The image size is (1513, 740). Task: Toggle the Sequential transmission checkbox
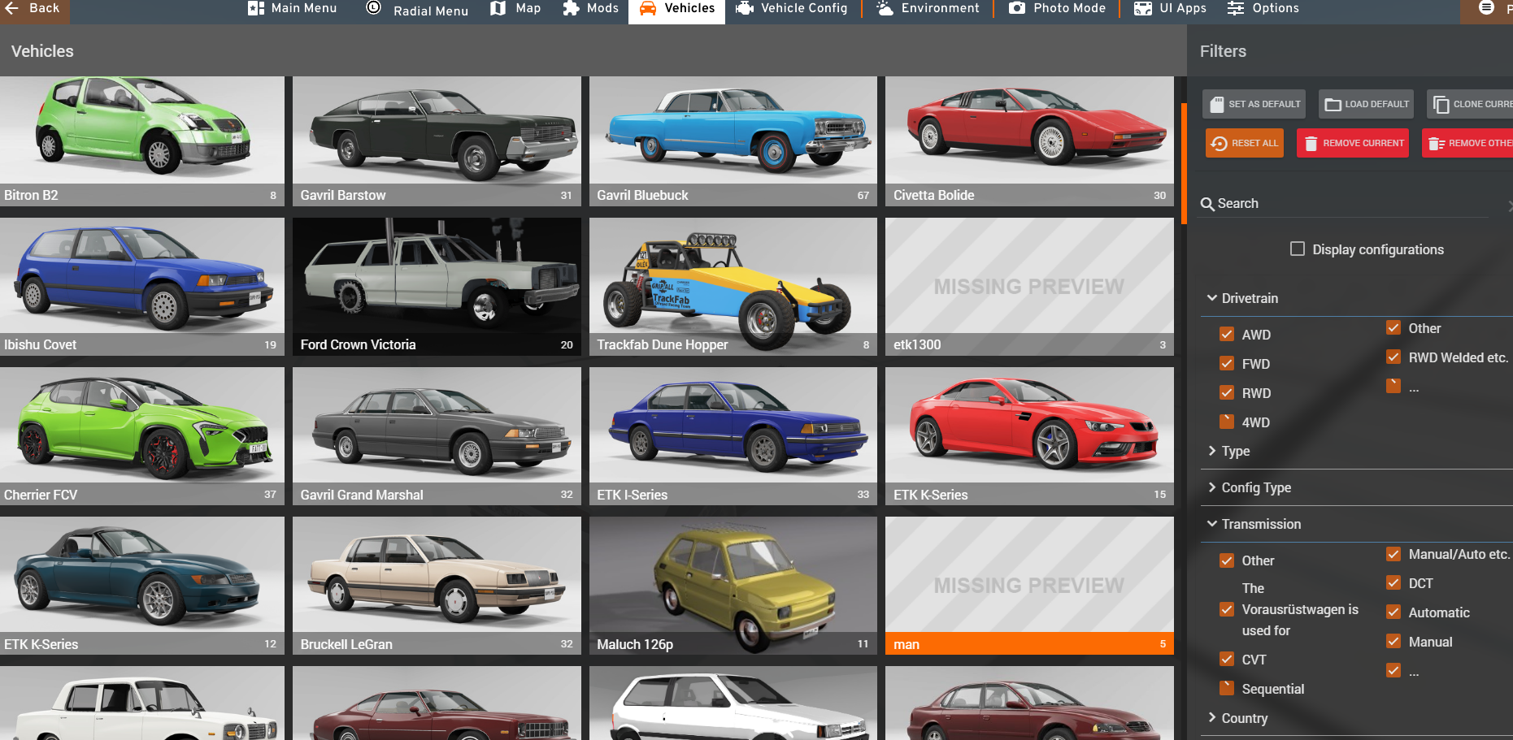click(1227, 688)
